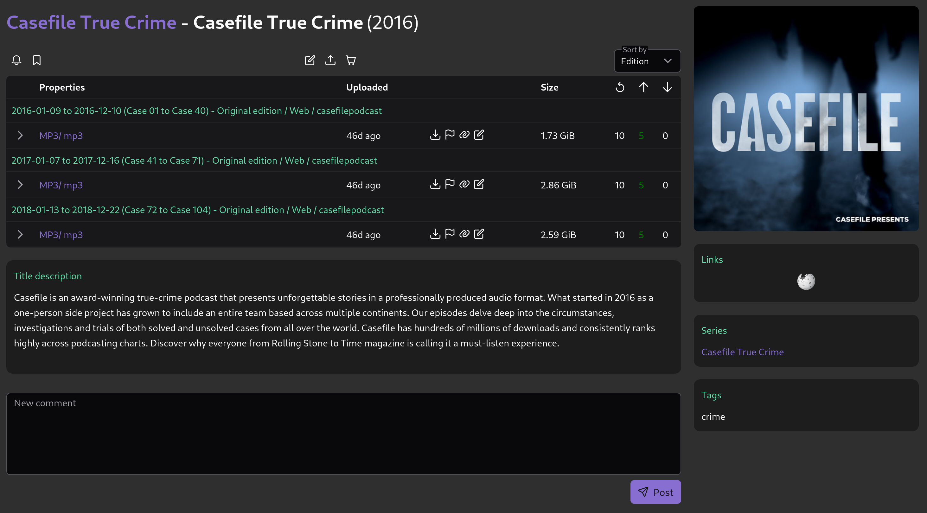Expand the 2018 edition MP3 row

click(x=20, y=234)
